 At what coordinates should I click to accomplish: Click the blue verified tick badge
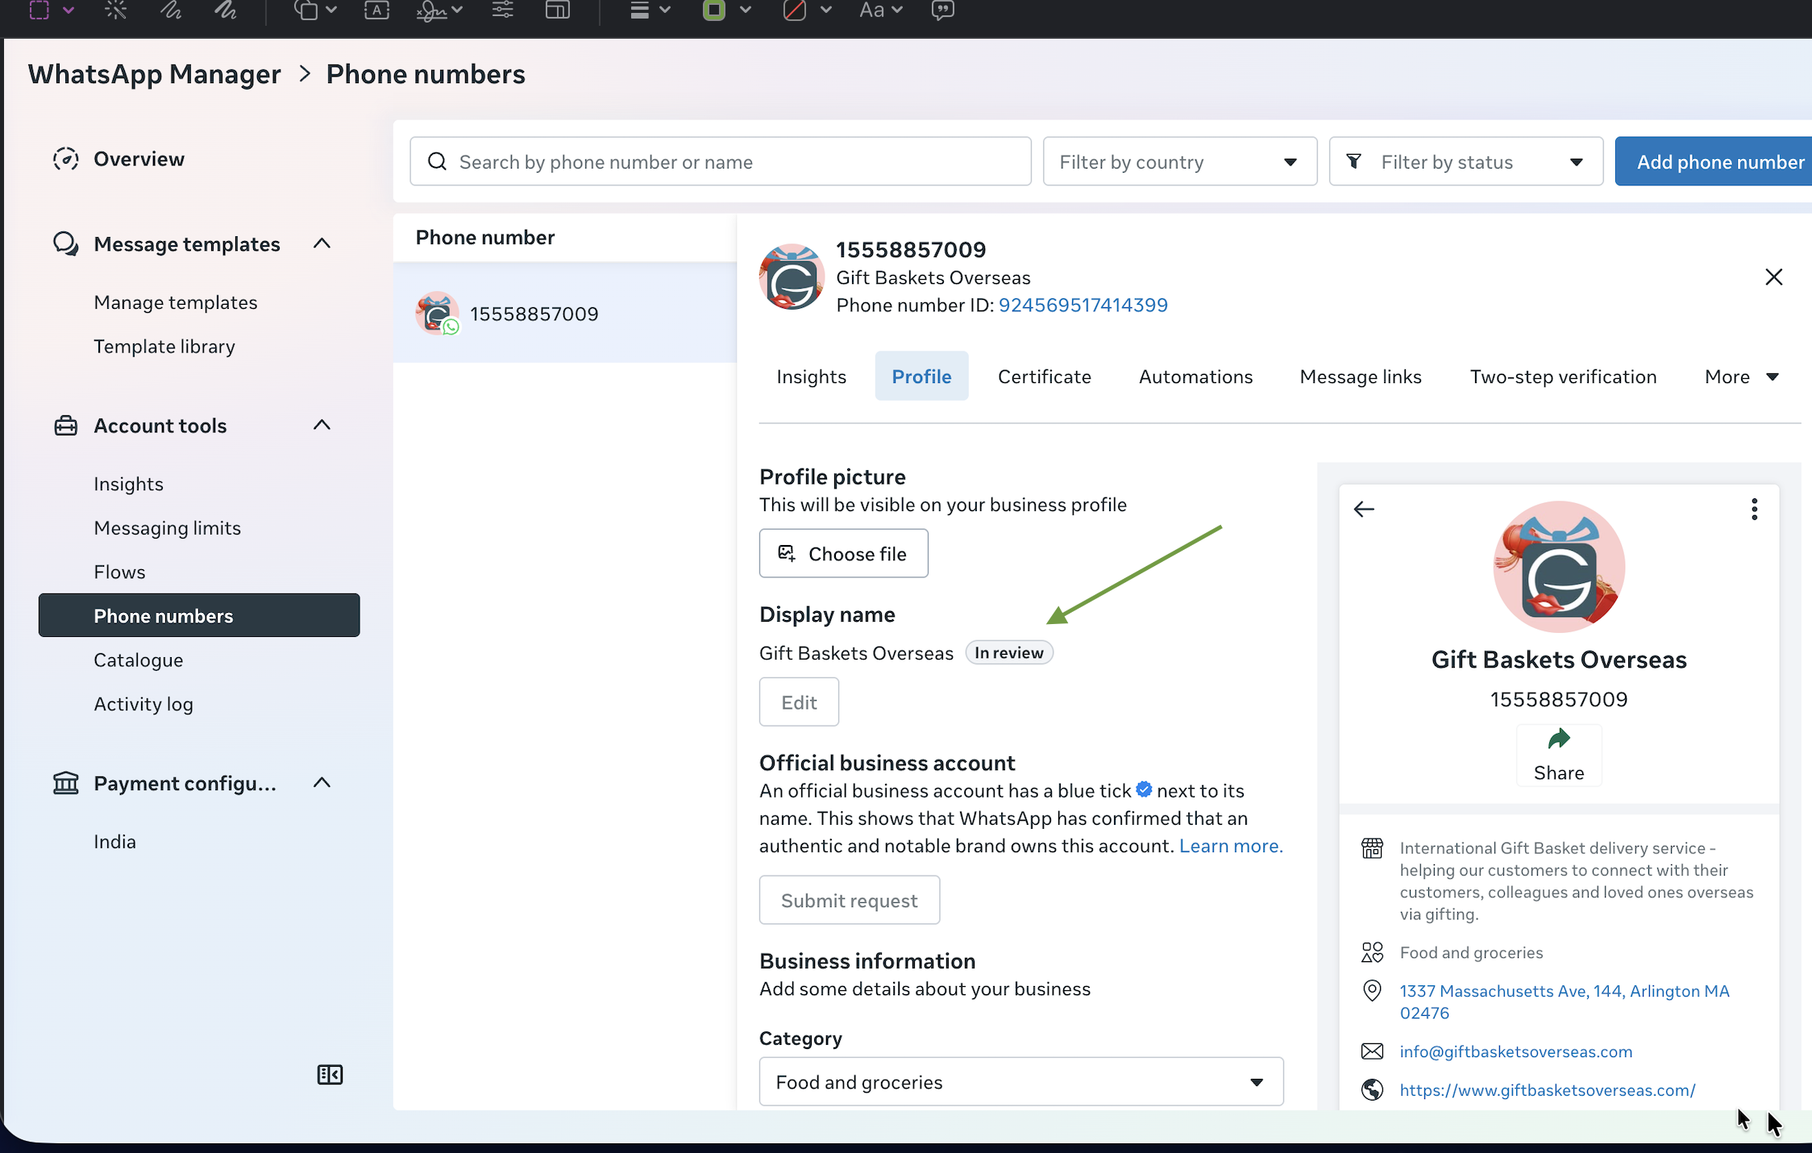(x=1144, y=789)
